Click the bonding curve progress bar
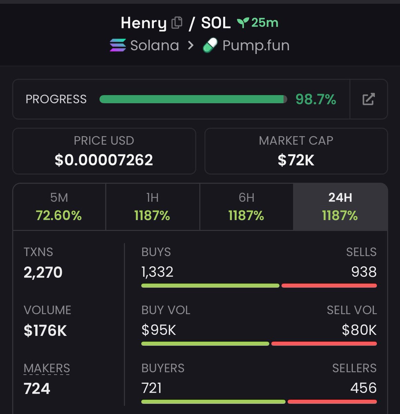 point(193,99)
